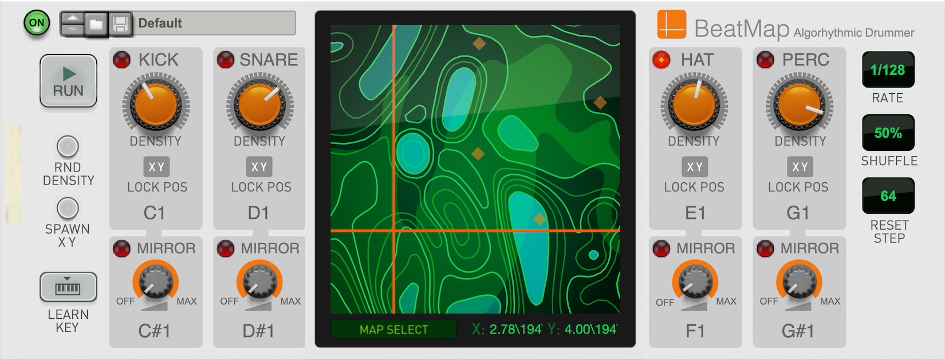The height and width of the screenshot is (360, 945).
Task: Click the crosshair intersection on the map
Action: (394, 230)
